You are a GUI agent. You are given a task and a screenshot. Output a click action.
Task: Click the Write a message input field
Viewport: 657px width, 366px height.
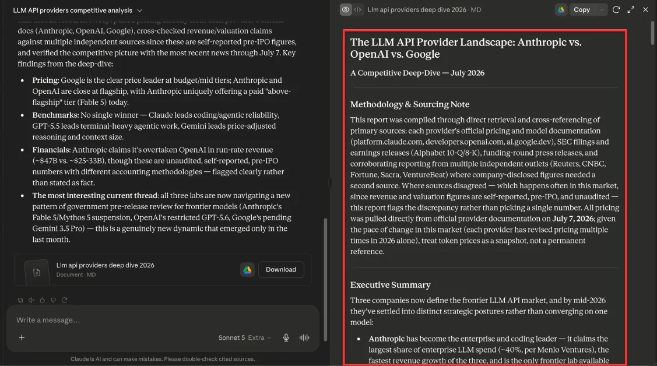163,321
